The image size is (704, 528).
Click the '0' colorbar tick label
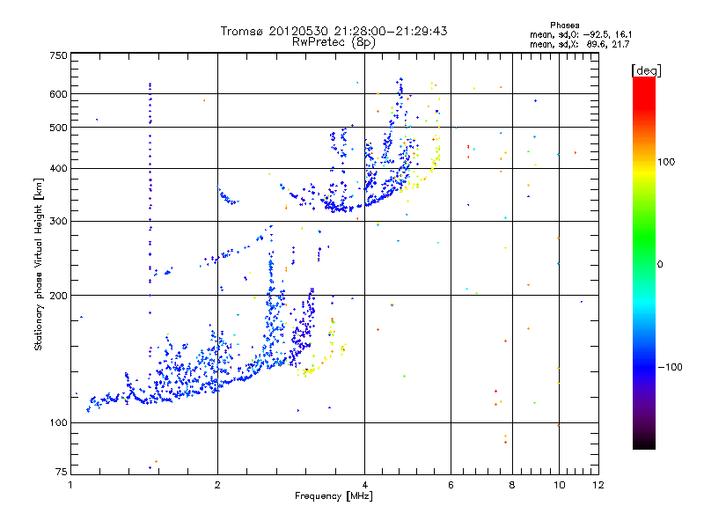point(660,265)
